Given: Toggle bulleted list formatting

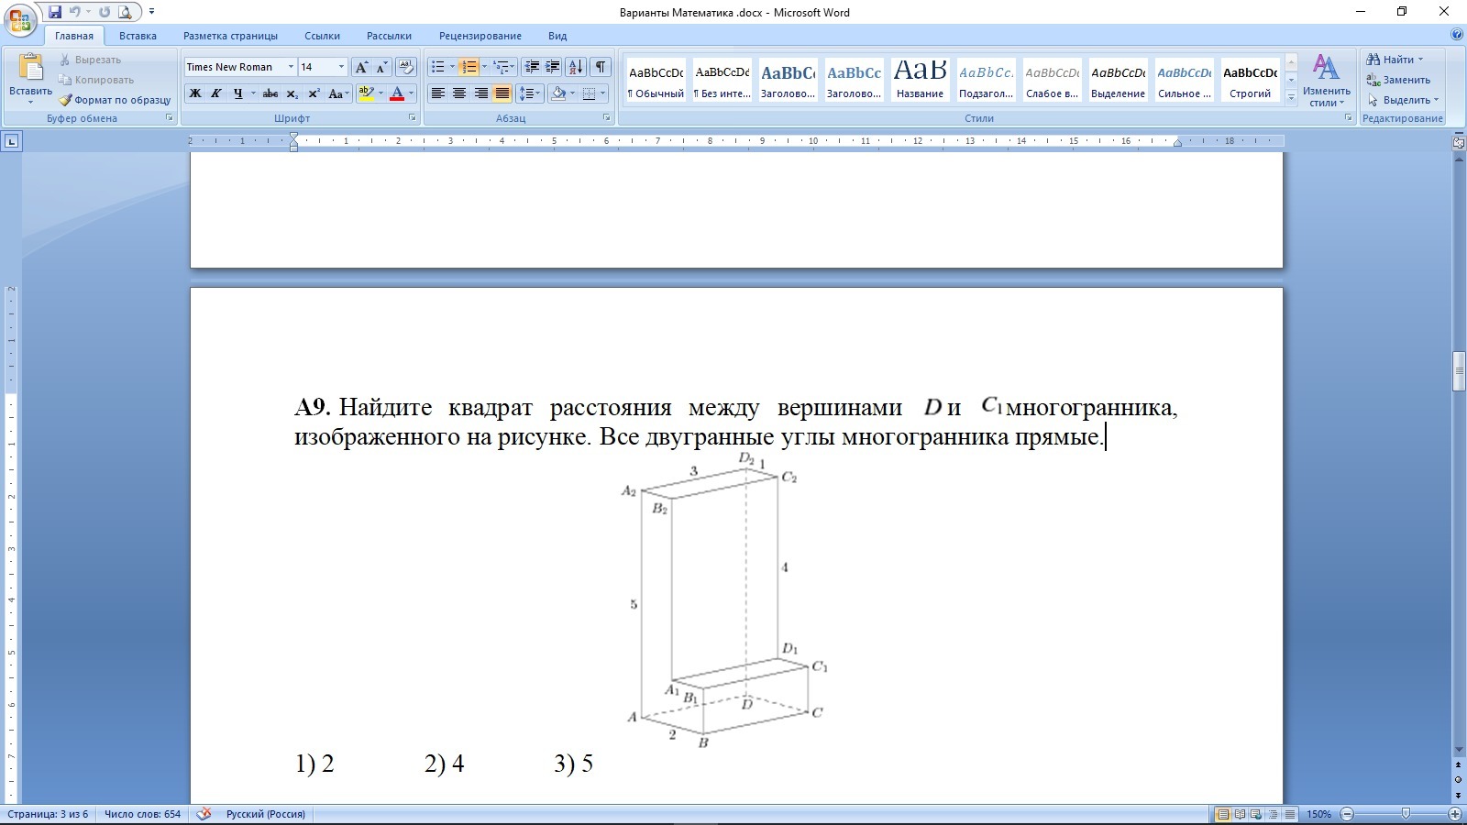Looking at the screenshot, I should [x=438, y=67].
